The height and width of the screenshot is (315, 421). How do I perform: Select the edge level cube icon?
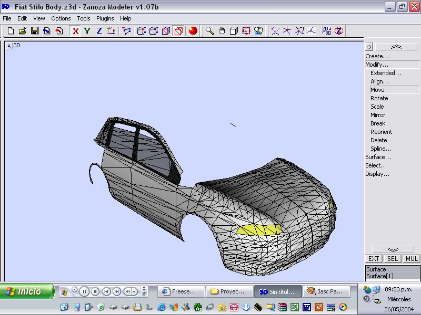[154, 31]
